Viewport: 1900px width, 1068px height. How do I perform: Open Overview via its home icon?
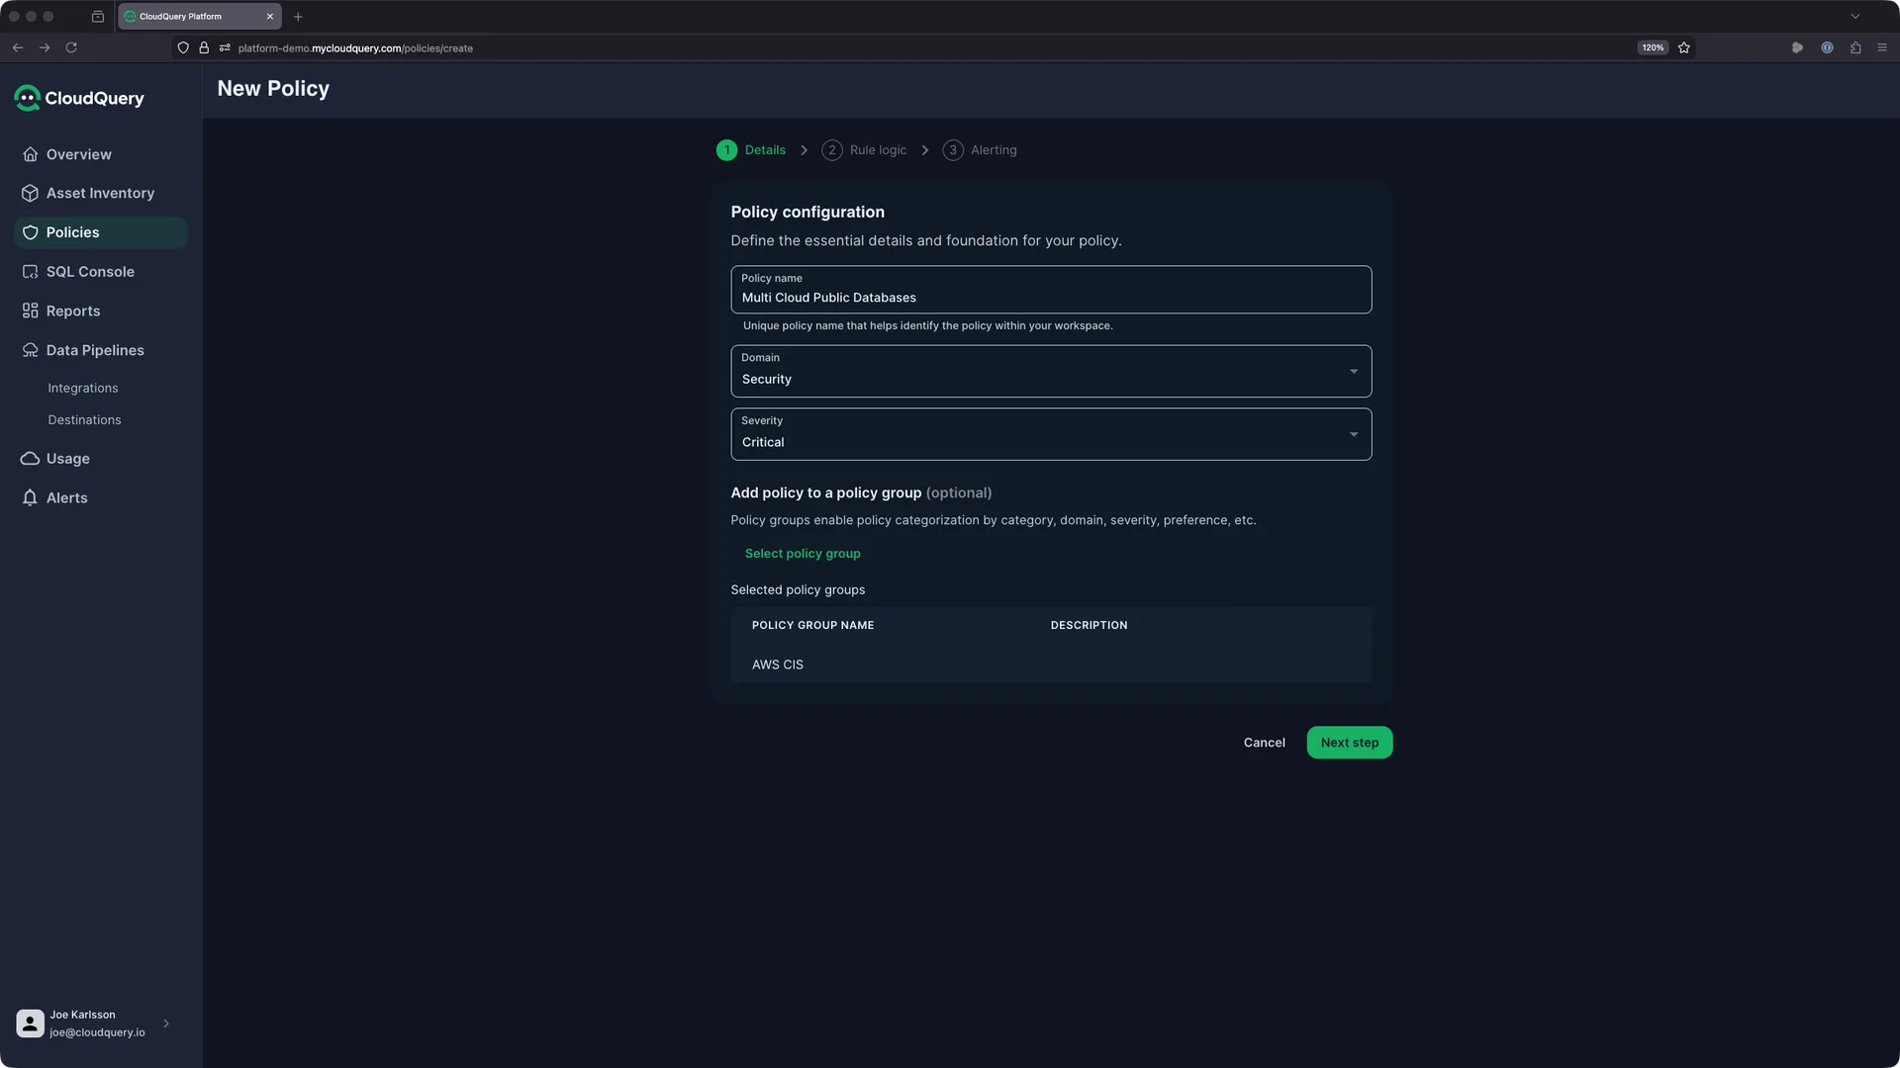click(x=31, y=154)
